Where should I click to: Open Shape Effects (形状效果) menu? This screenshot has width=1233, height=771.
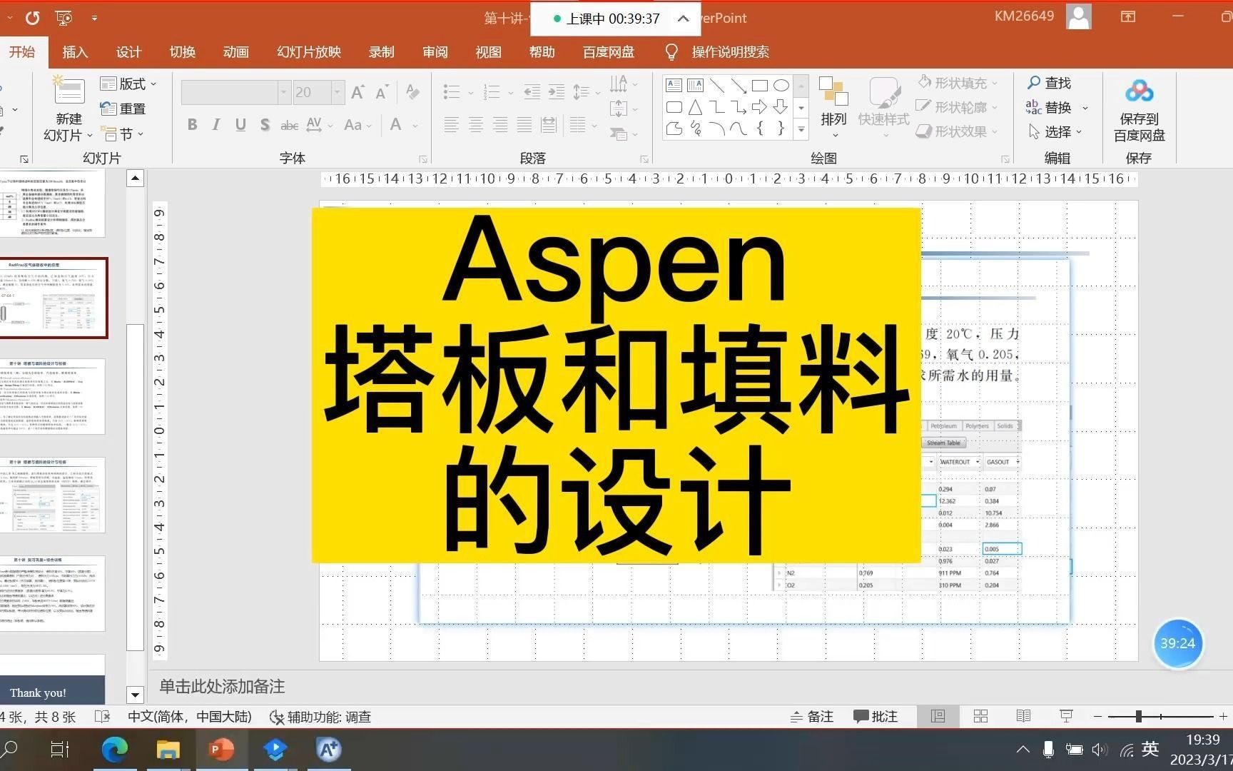tap(958, 131)
